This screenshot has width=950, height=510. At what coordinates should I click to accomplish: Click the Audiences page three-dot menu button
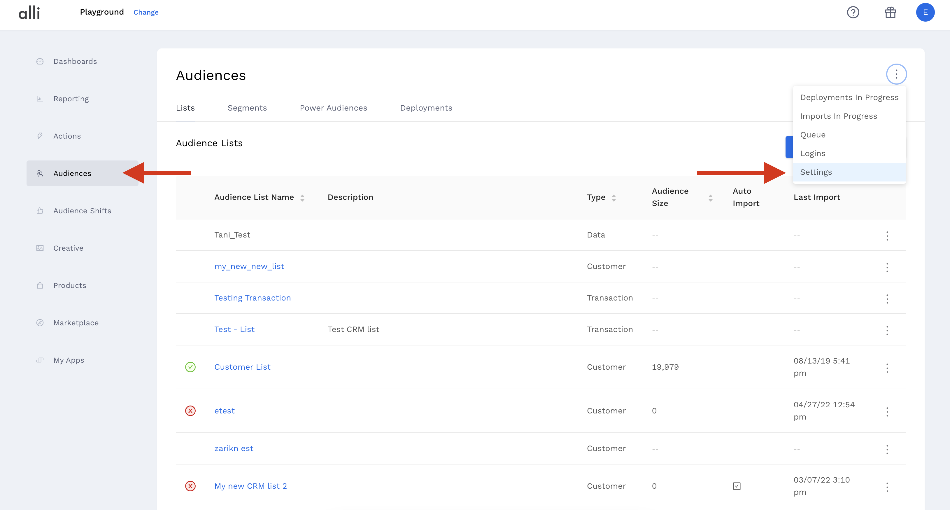(896, 74)
